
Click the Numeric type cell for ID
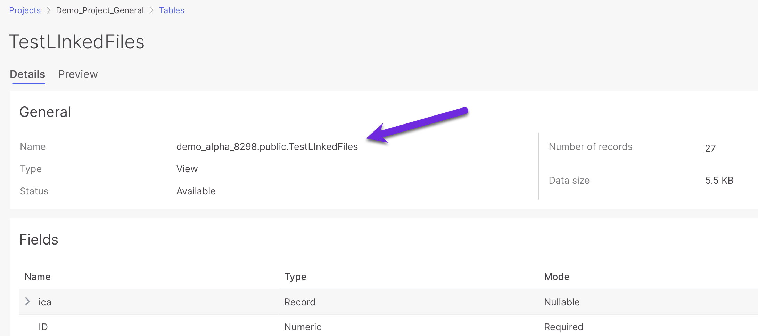tap(303, 327)
